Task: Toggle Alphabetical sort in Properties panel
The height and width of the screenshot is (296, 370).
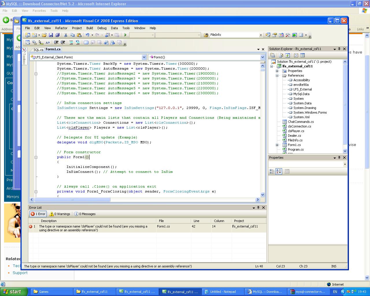Action: pos(279,171)
